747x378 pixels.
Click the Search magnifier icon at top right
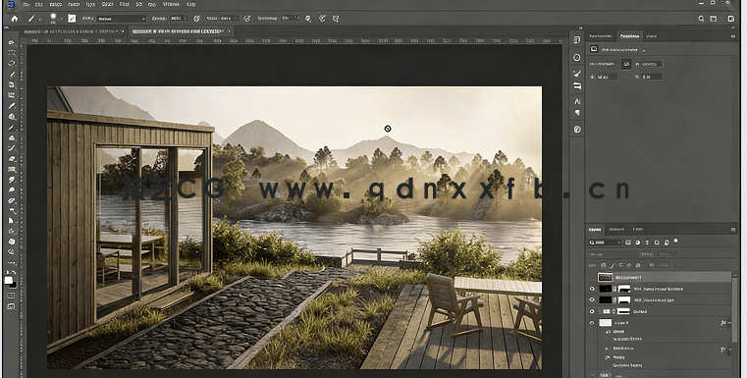point(701,19)
